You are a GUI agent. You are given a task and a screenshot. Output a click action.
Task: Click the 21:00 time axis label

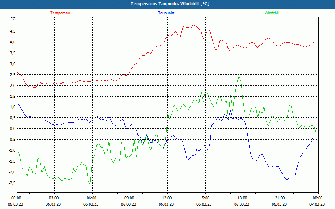[281, 198]
